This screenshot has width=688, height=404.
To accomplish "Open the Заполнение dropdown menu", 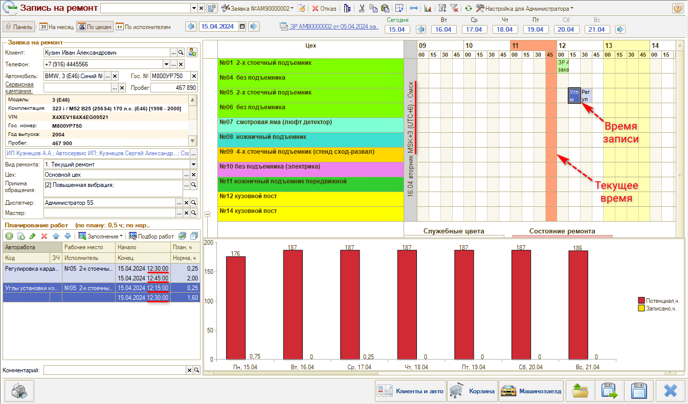I will pos(101,236).
